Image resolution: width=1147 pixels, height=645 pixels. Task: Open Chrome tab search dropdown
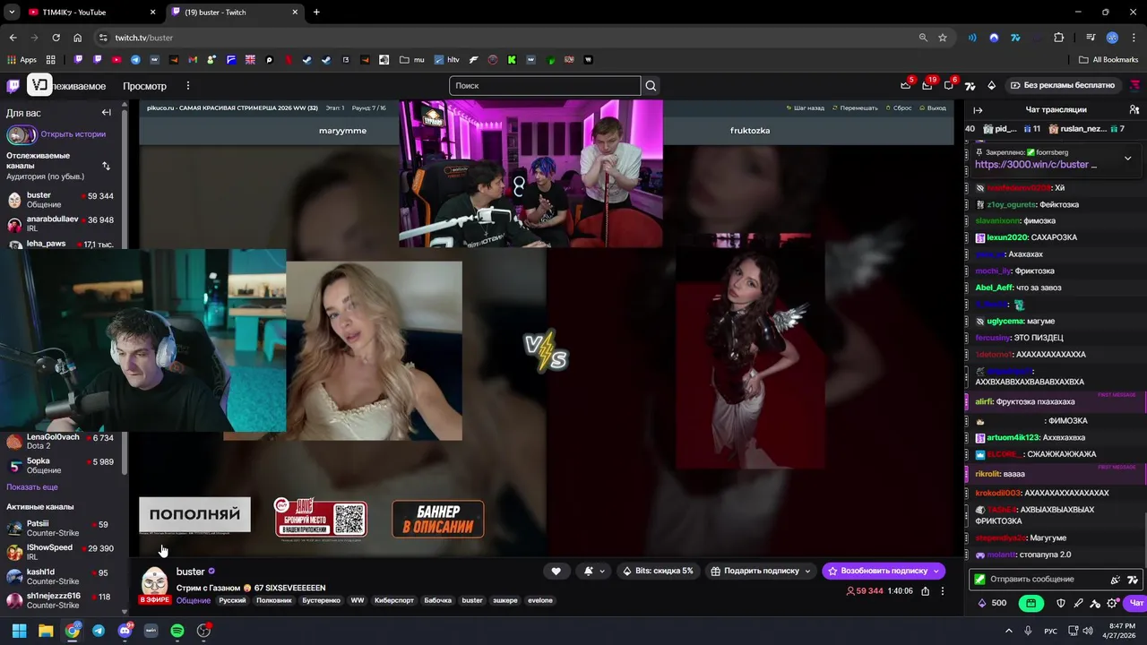pyautogui.click(x=12, y=13)
